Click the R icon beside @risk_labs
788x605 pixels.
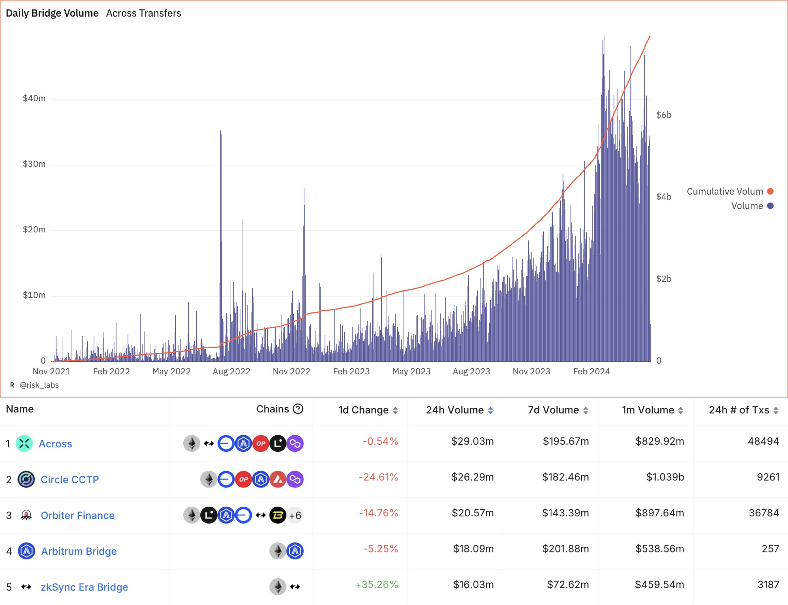tap(12, 385)
